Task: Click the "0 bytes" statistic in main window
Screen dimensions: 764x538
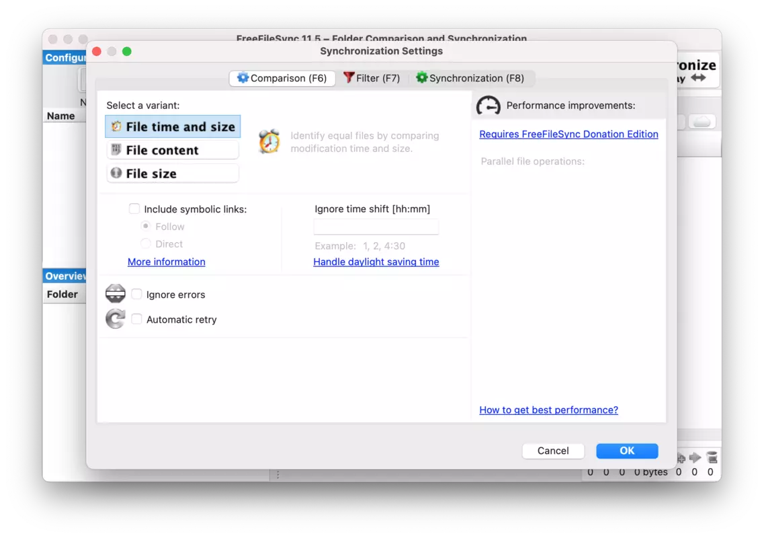Action: (x=650, y=472)
